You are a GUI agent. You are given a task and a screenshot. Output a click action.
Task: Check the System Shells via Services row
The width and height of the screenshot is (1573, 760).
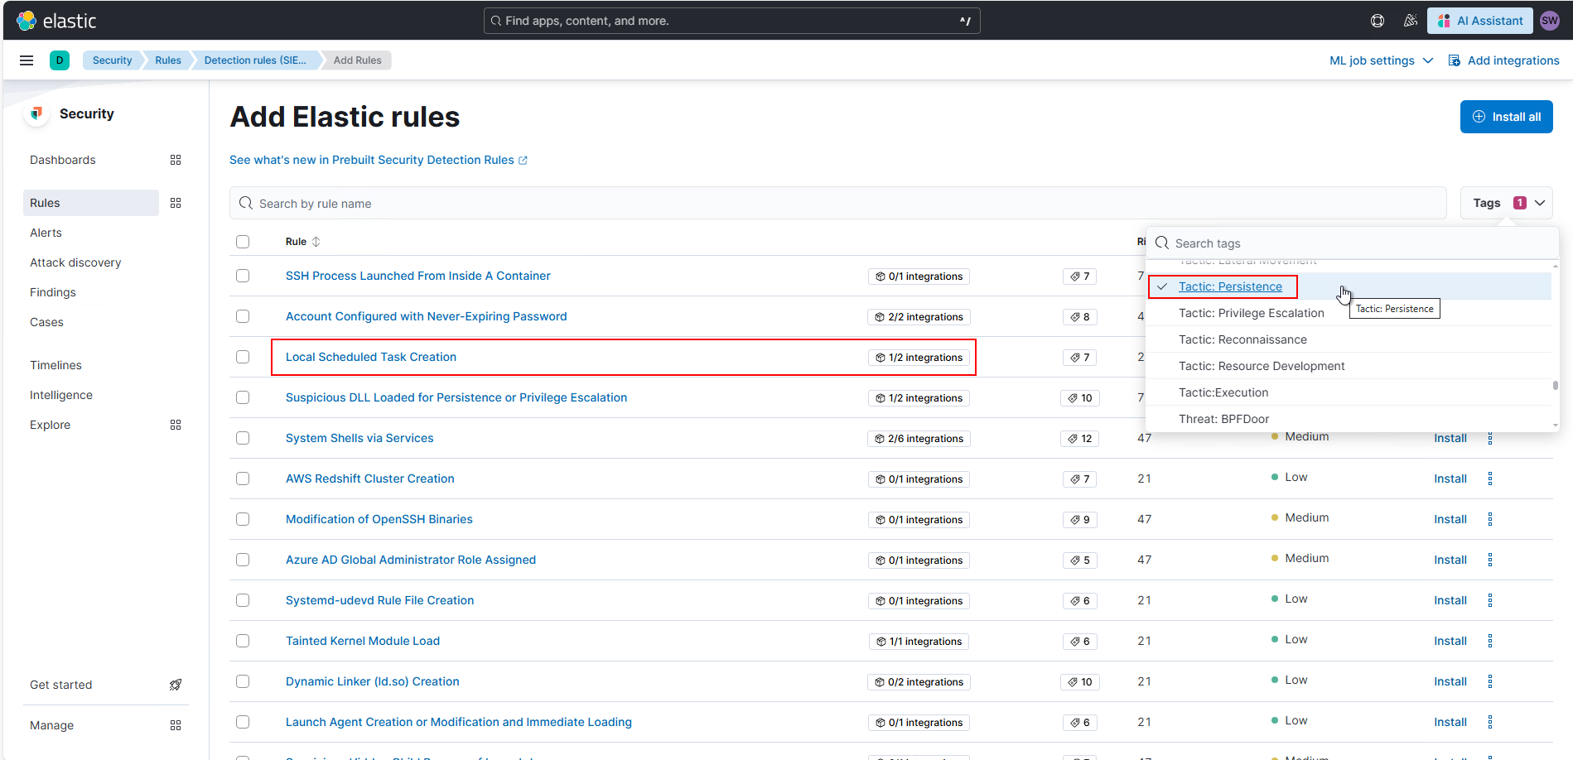(243, 438)
